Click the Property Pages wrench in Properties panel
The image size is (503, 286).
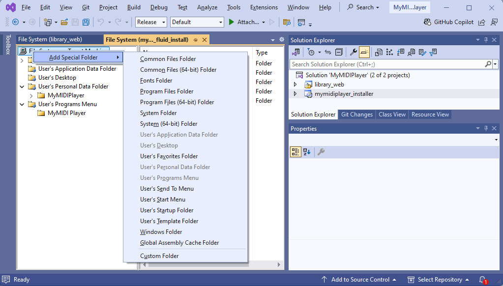[321, 152]
